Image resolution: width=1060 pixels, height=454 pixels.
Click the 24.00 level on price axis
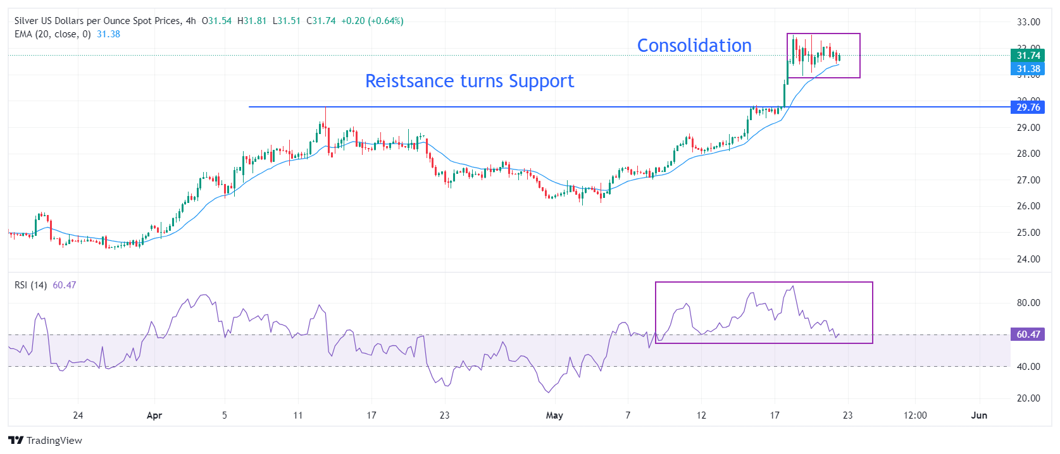click(1028, 259)
